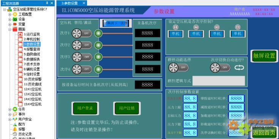Screen dimensions: 279x139
Task: Click the page icon beside 5:趋势曲线
Action: point(20,54)
